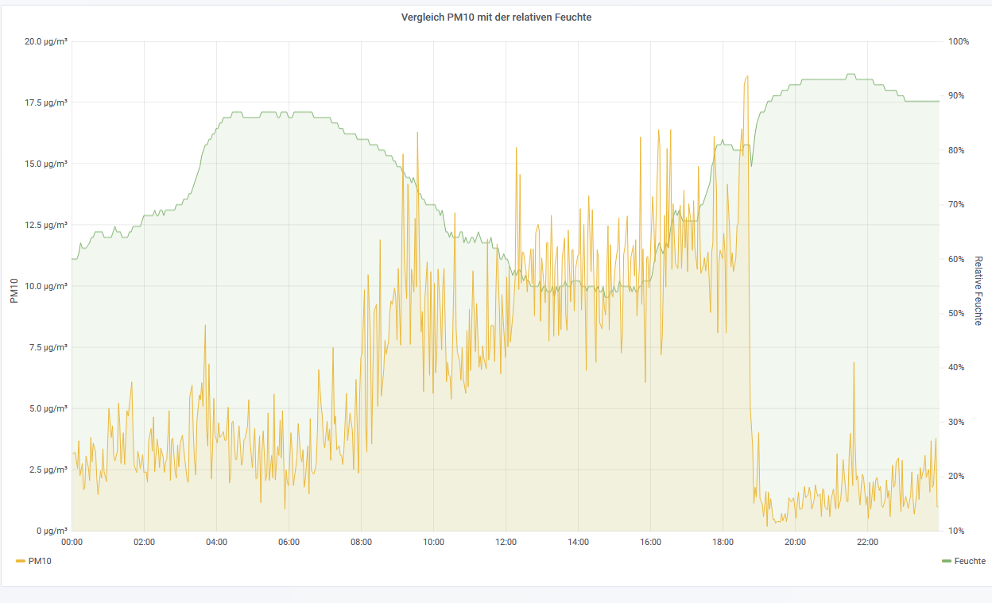Click the 22:00 time axis label

point(867,542)
